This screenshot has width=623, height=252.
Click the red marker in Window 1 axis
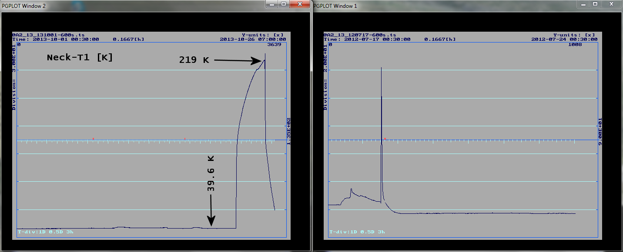coord(385,139)
